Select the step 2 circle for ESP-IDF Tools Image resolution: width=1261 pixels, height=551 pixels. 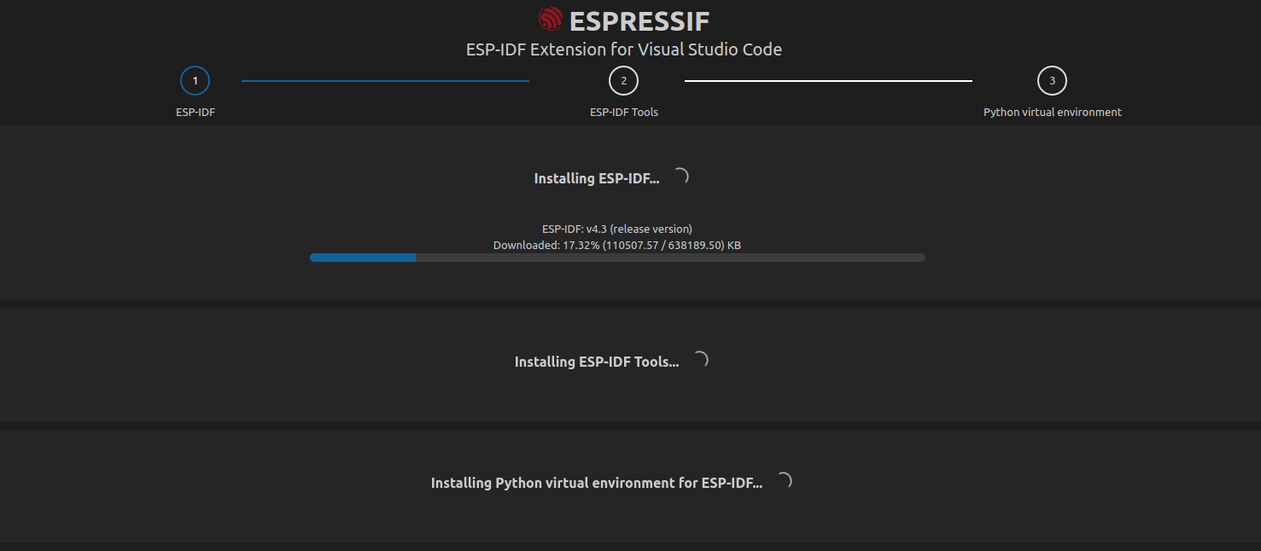click(x=623, y=79)
